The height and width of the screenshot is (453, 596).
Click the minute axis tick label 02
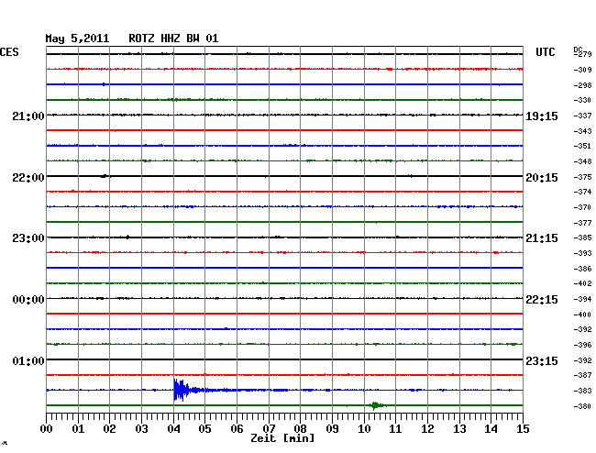tap(109, 429)
